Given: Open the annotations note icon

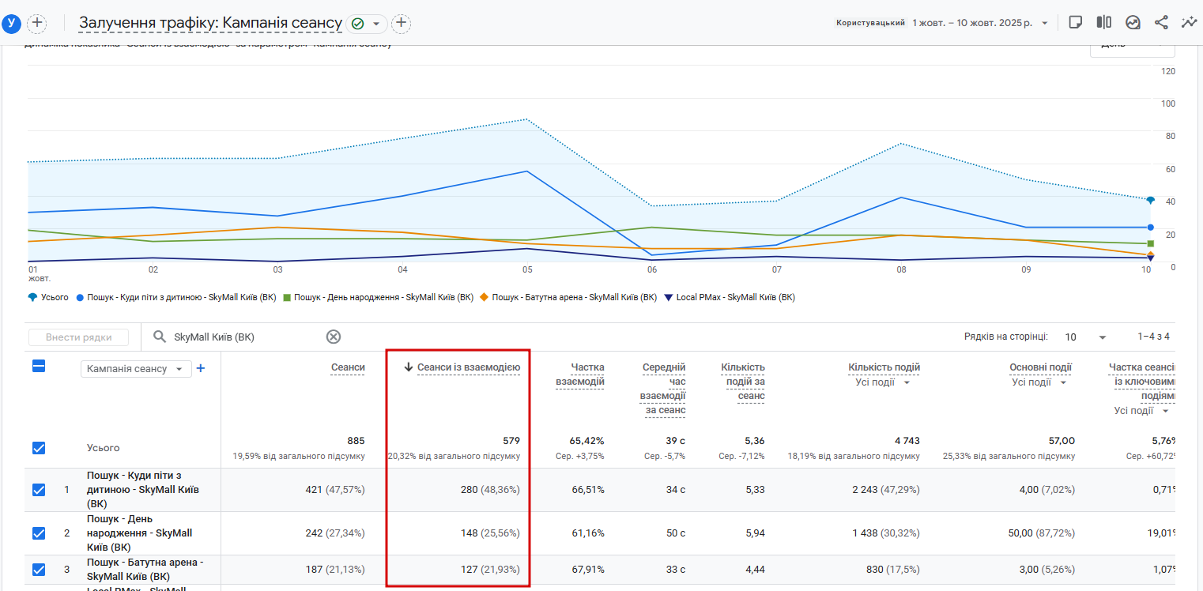Looking at the screenshot, I should tap(1075, 23).
